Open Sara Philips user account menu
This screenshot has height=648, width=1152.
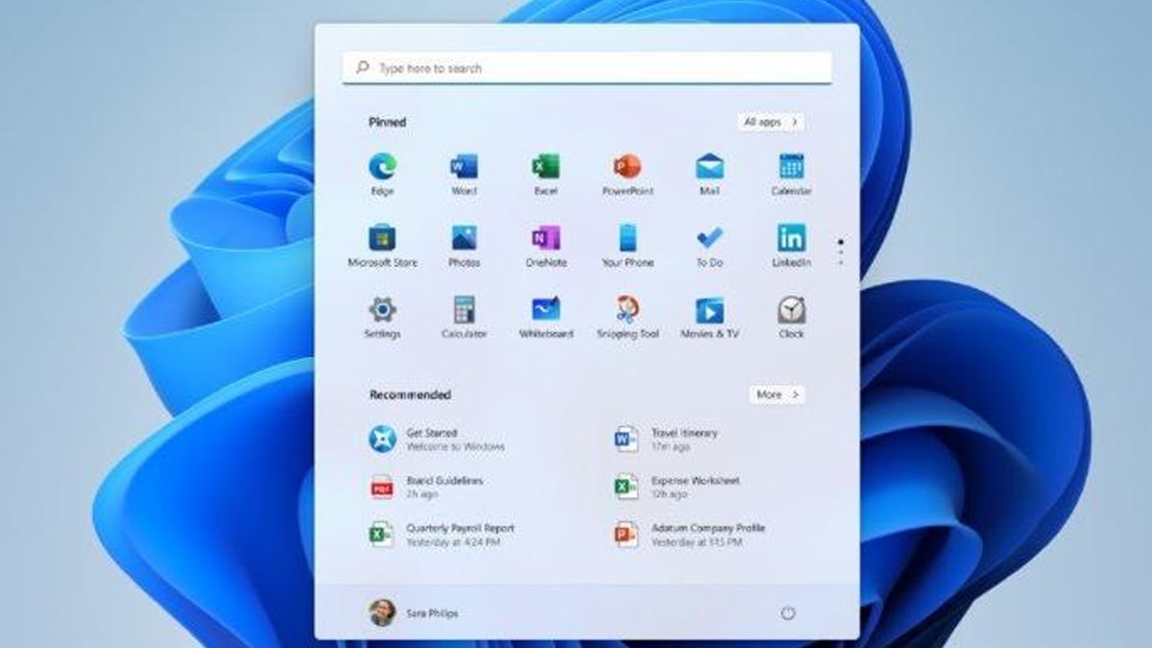[x=414, y=612]
